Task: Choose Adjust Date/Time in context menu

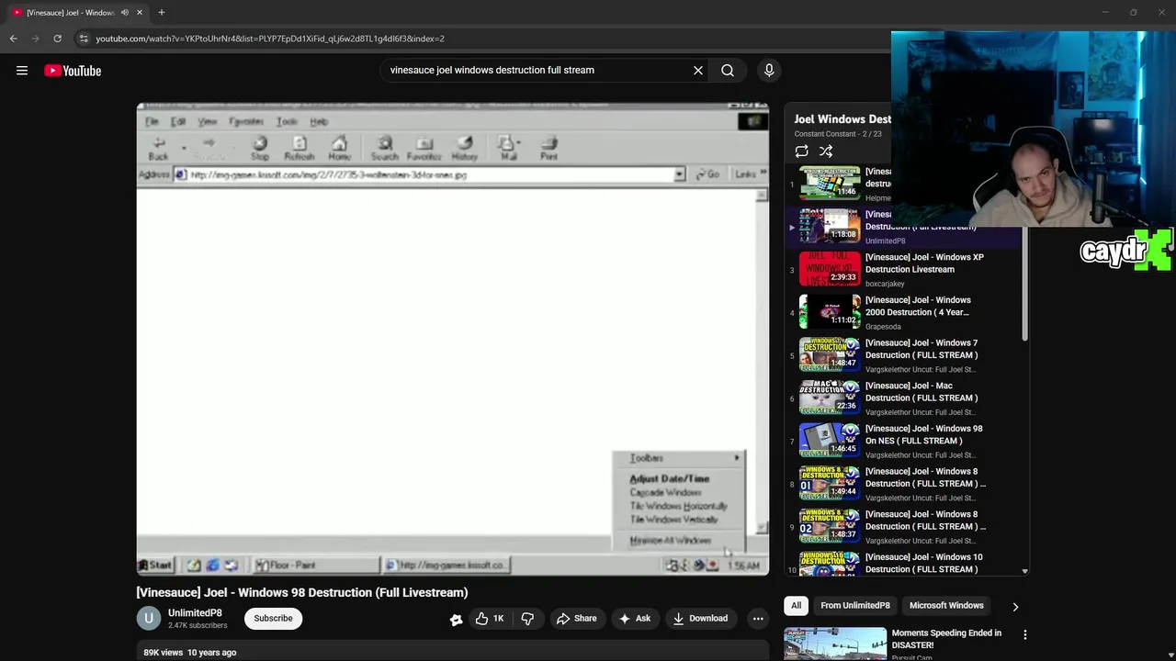Action: (x=670, y=478)
